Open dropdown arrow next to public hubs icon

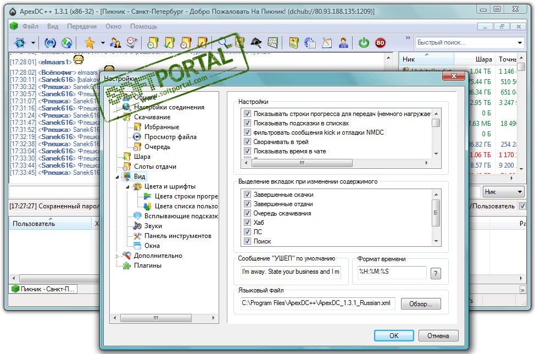(x=33, y=43)
